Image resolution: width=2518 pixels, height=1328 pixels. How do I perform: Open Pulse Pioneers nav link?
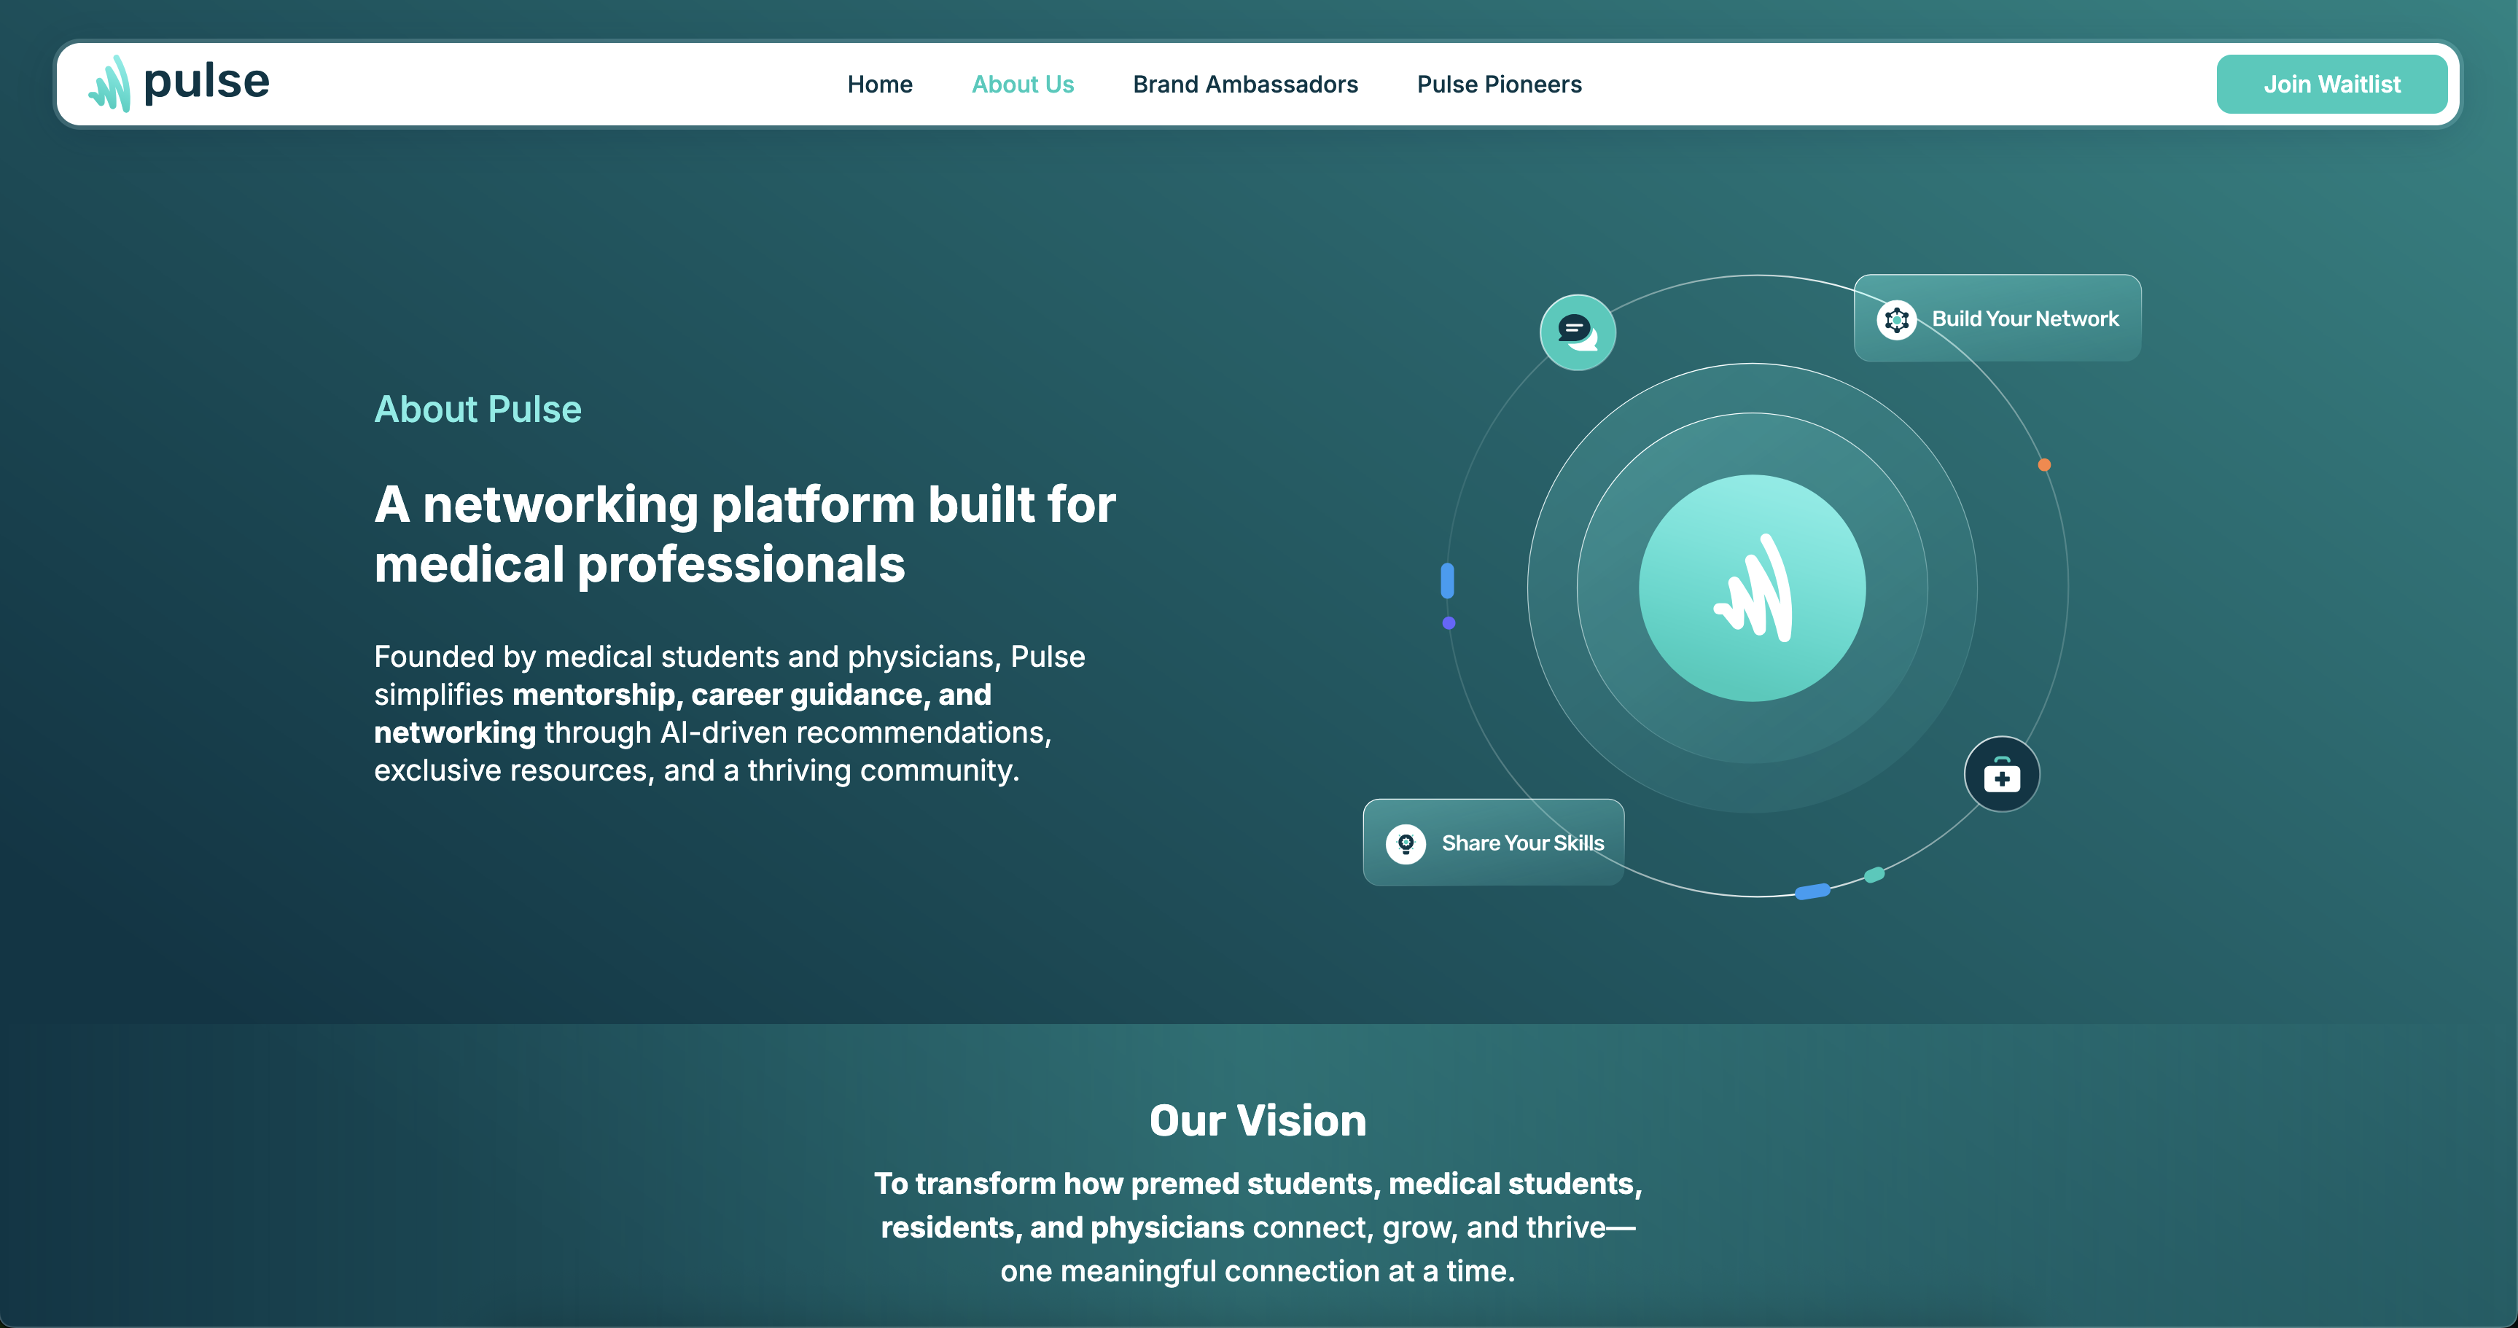pos(1499,85)
